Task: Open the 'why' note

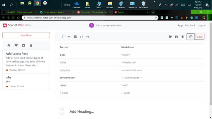Action: (x=26, y=82)
